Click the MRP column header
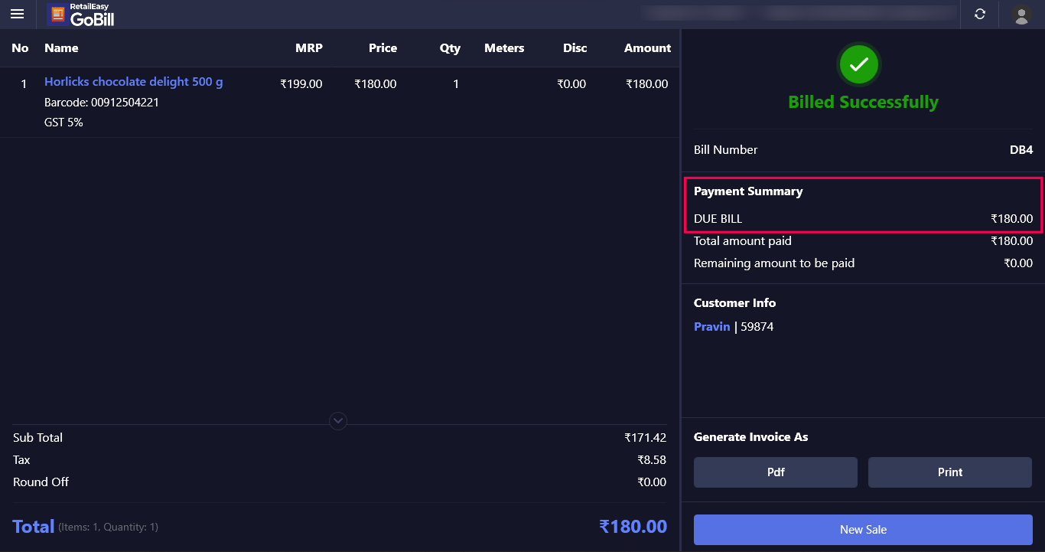 pyautogui.click(x=309, y=48)
